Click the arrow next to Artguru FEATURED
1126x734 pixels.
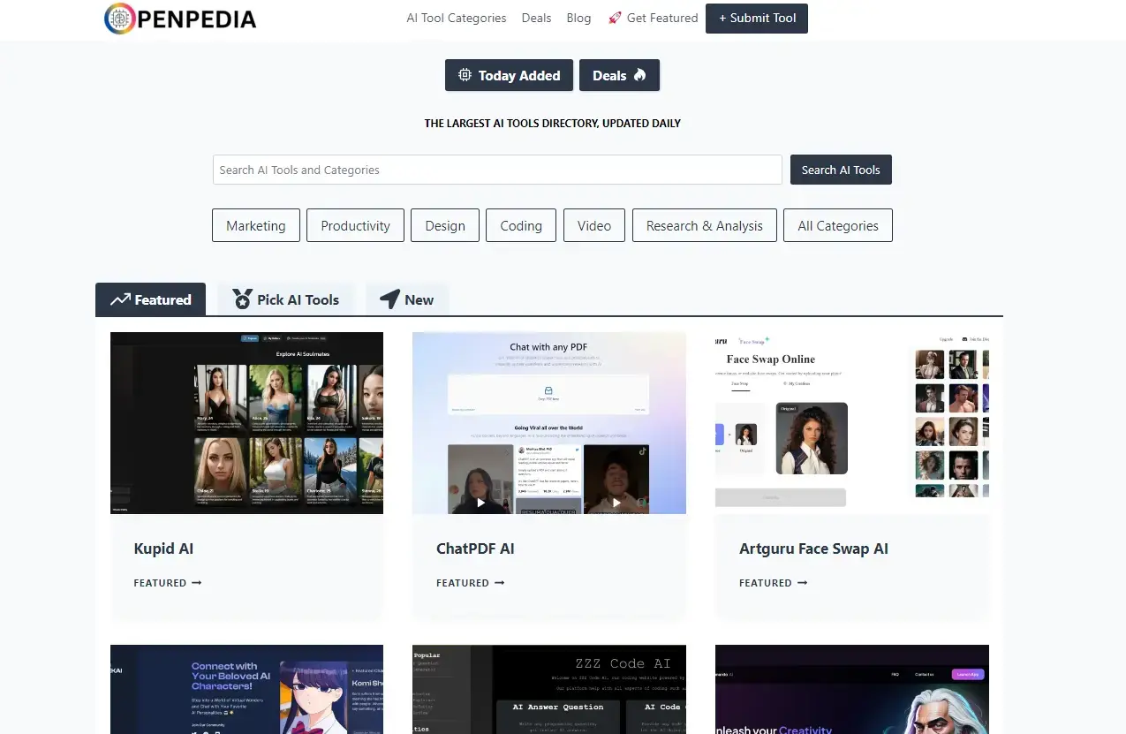click(802, 583)
